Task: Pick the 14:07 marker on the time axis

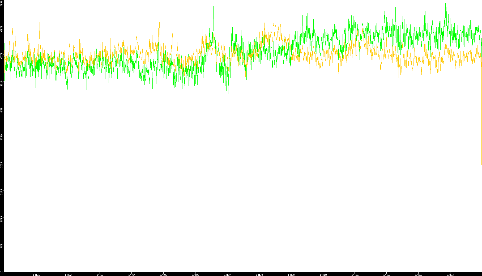Action: [227, 275]
